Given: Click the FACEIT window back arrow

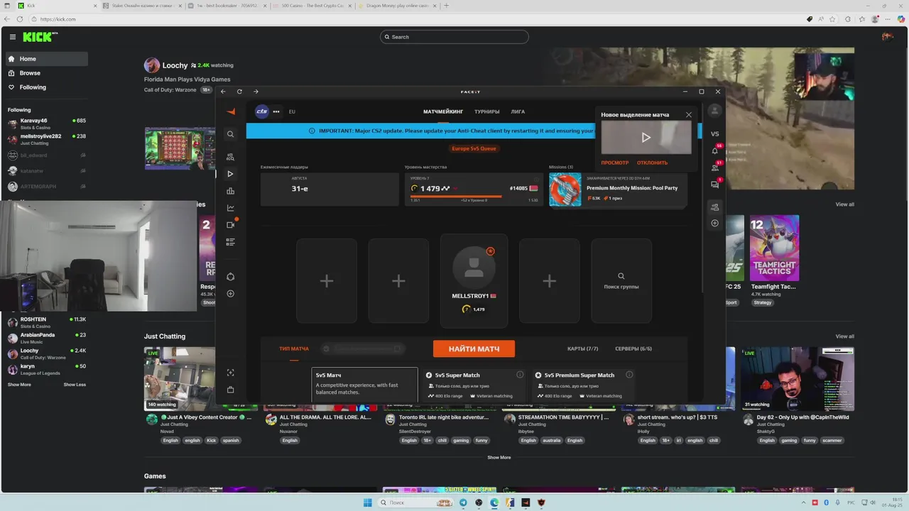Looking at the screenshot, I should point(223,92).
